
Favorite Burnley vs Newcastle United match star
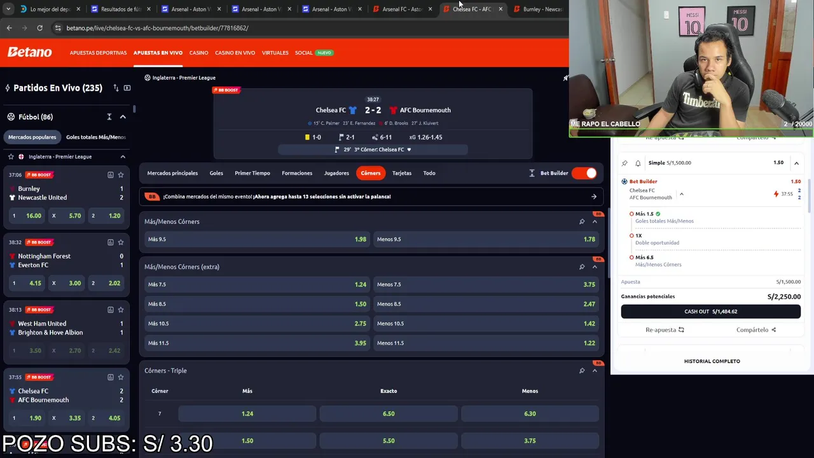pos(121,175)
